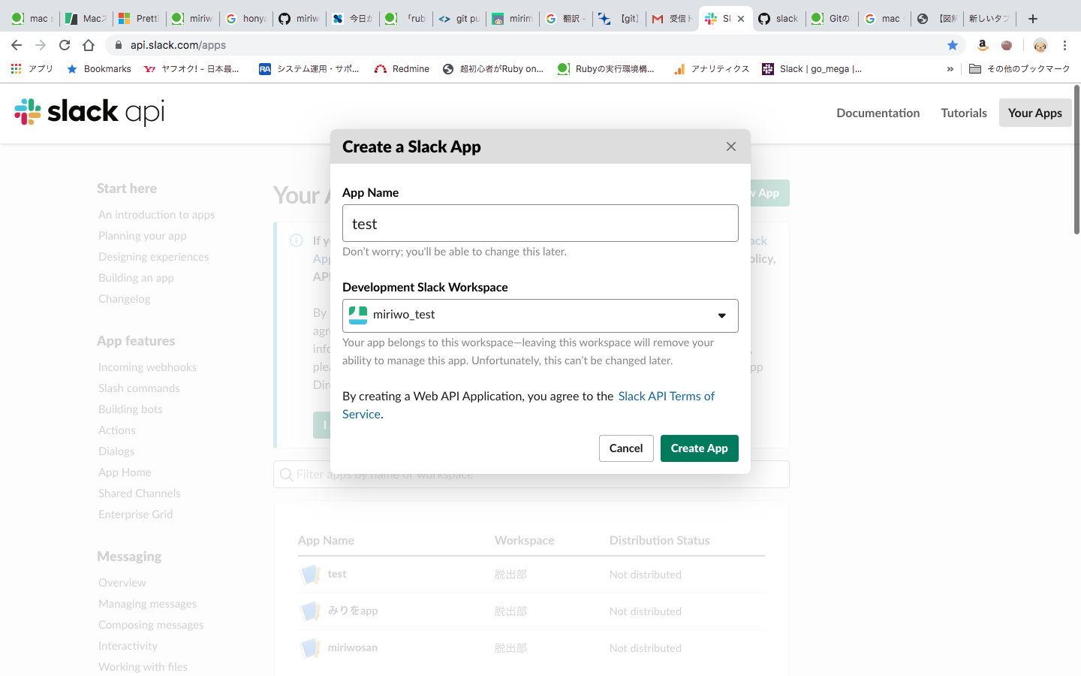Open the apps grid bookmark icon

coord(17,68)
